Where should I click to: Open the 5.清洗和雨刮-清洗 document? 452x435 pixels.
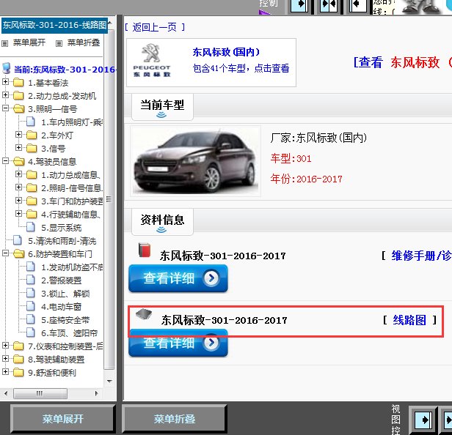[62, 241]
